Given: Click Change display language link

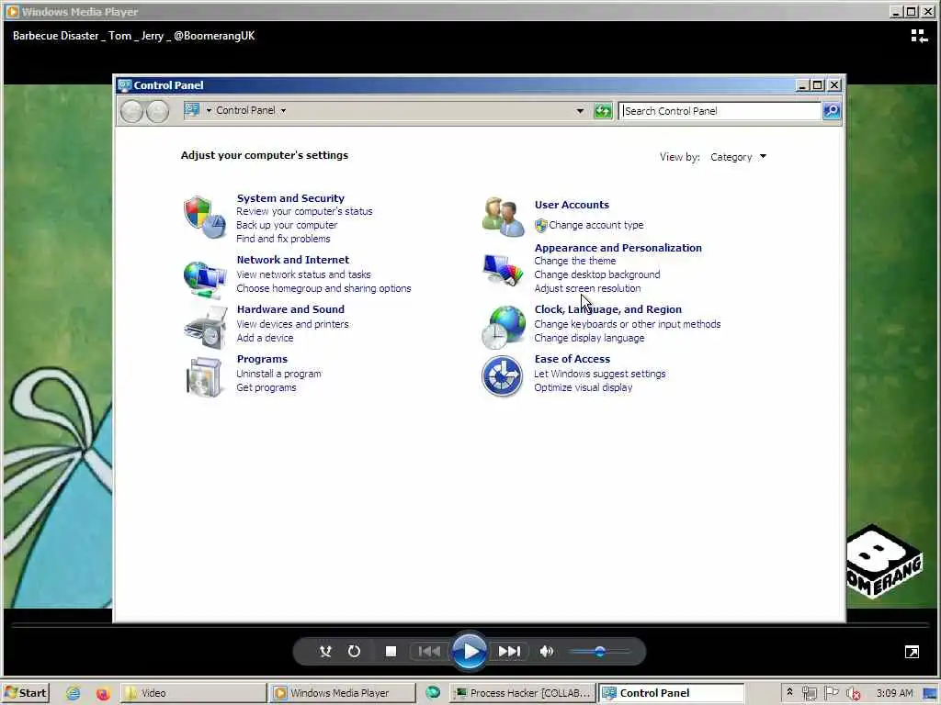Looking at the screenshot, I should (x=589, y=338).
